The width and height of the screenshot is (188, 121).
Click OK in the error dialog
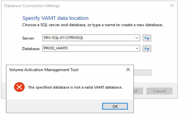(115, 106)
